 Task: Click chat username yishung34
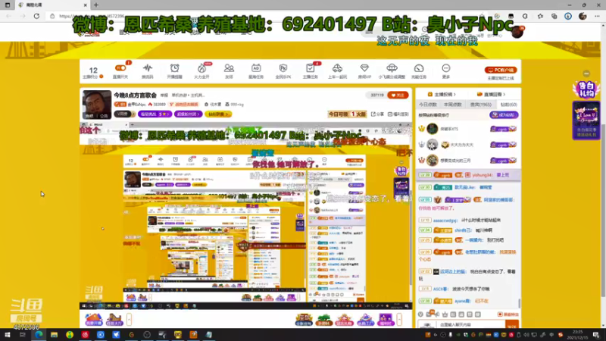(482, 175)
